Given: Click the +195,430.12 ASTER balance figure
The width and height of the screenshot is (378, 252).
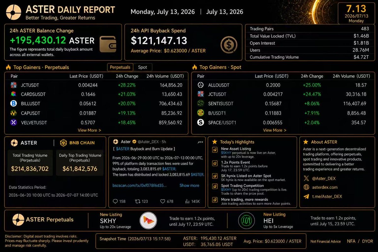Looking at the screenshot, I should [x=52, y=40].
